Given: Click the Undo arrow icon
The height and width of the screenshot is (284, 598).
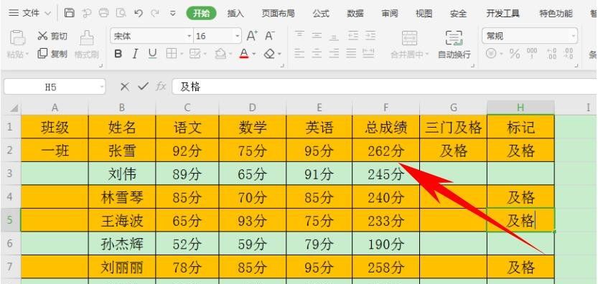Looking at the screenshot, I should [x=139, y=14].
